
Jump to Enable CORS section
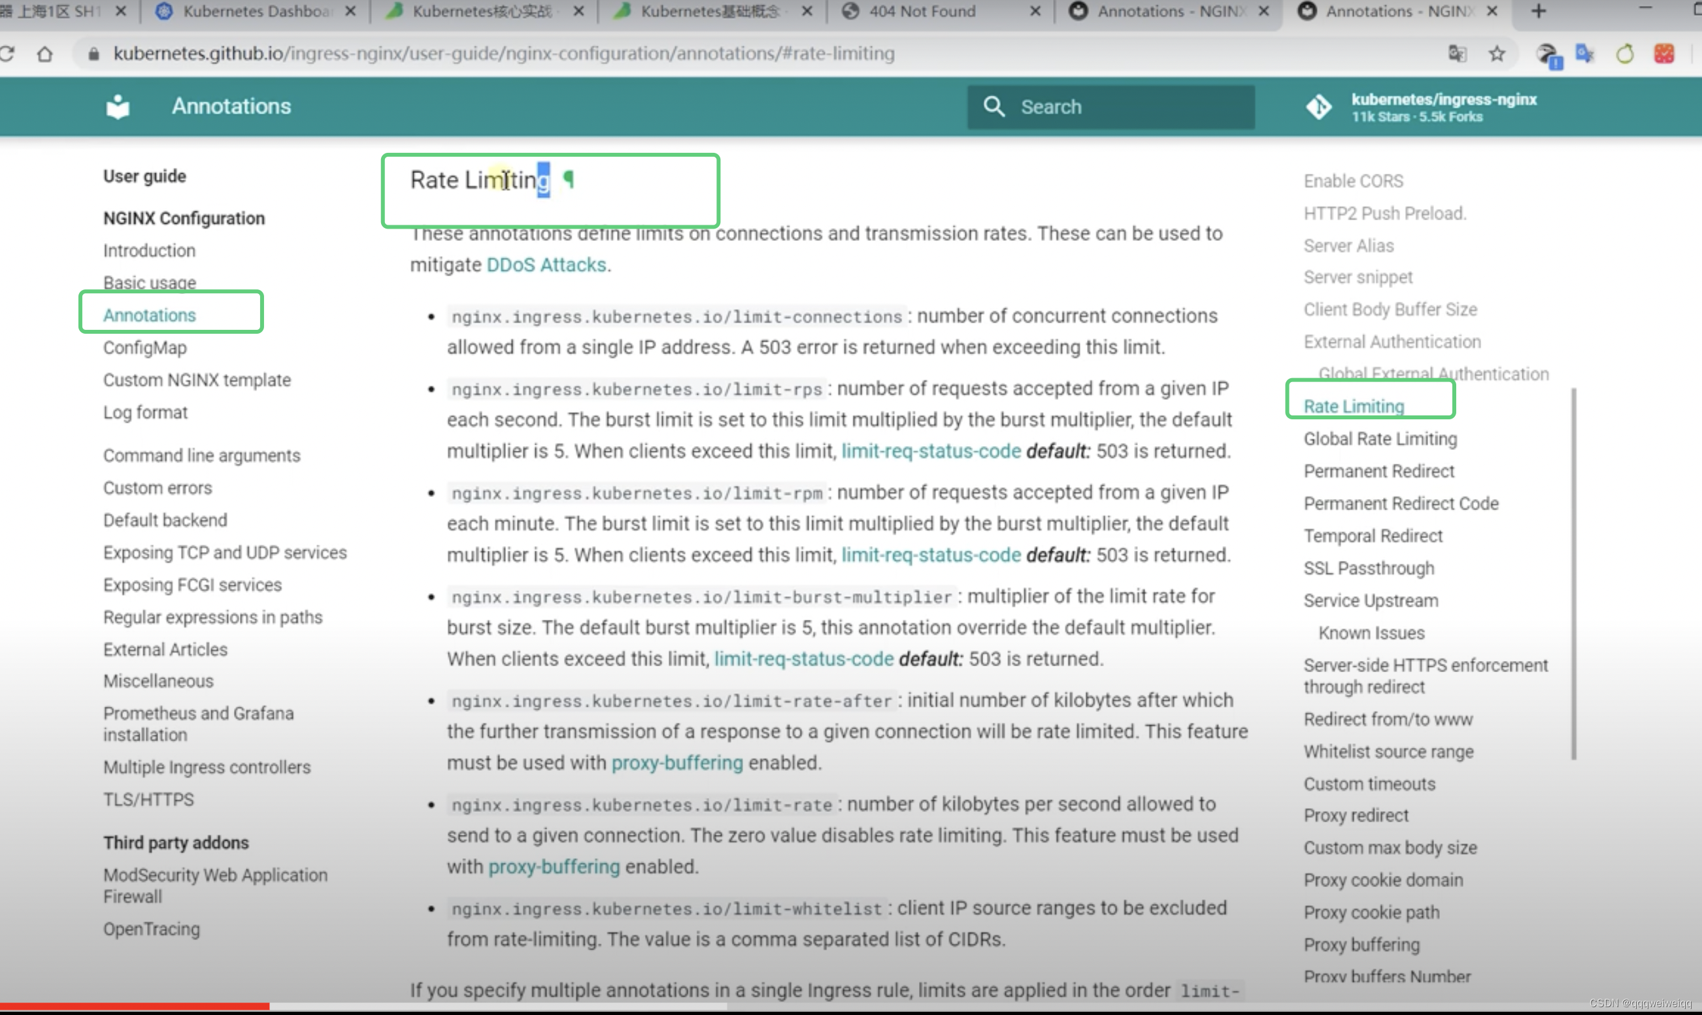pyautogui.click(x=1353, y=180)
